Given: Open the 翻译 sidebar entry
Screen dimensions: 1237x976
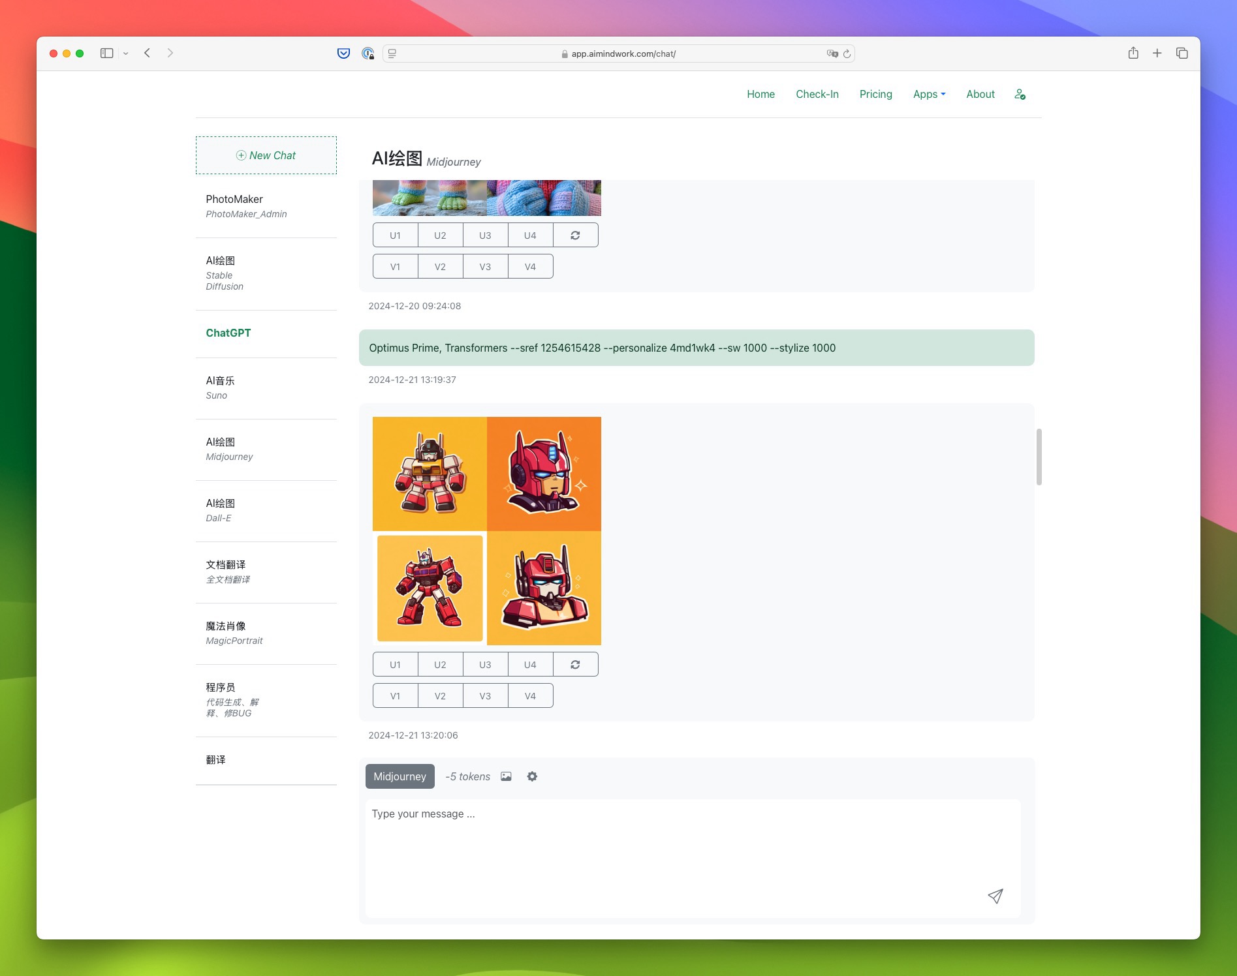Looking at the screenshot, I should tap(266, 760).
